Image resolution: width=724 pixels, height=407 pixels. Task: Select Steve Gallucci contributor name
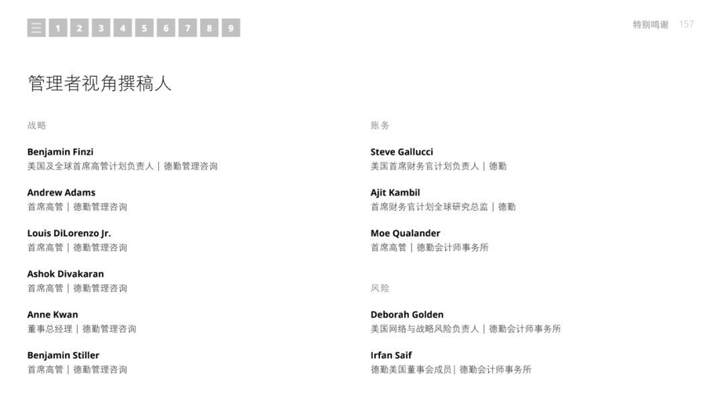coord(402,152)
